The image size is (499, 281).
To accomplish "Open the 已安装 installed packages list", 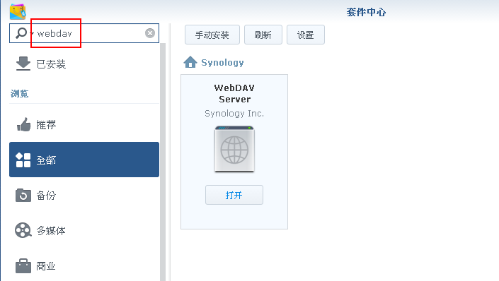I will point(84,64).
